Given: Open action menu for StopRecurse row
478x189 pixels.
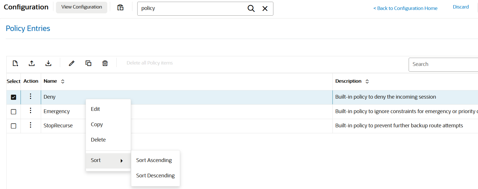Looking at the screenshot, I should click(x=31, y=125).
